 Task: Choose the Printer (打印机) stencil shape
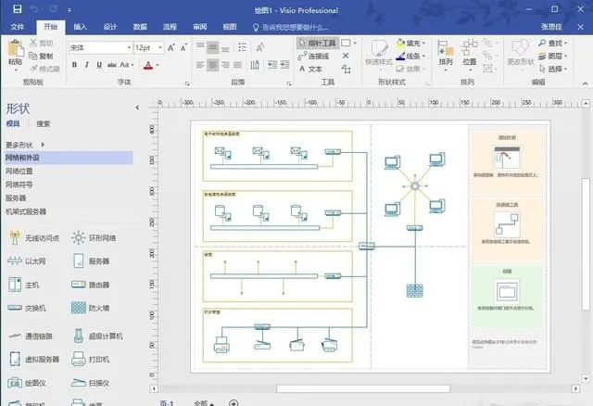click(x=90, y=359)
